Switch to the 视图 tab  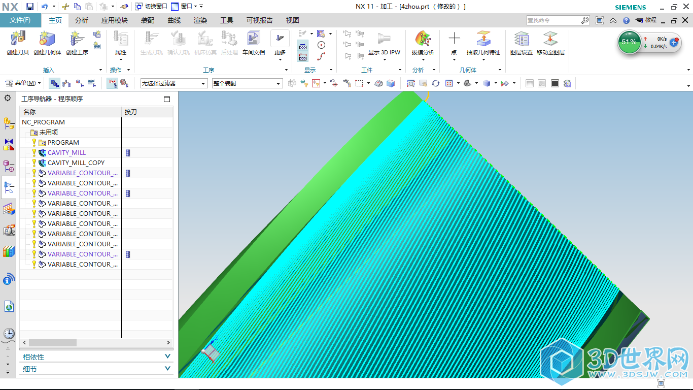(293, 20)
